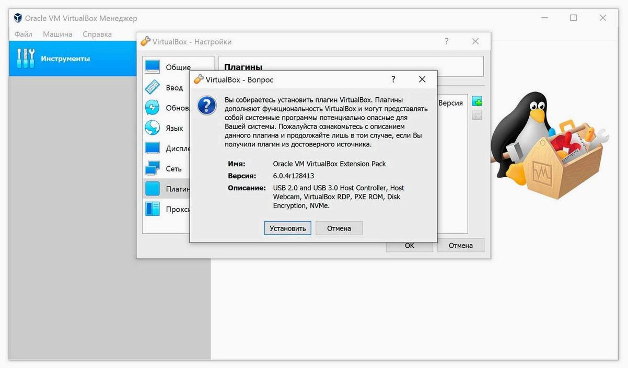Click the Установить button
This screenshot has width=628, height=368.
point(288,228)
